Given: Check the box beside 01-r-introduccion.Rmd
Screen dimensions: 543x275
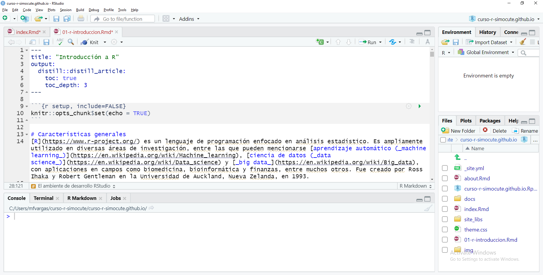Looking at the screenshot, I should pos(445,240).
